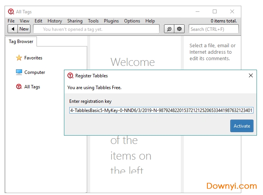Click the tag address bar field

(x=96, y=29)
